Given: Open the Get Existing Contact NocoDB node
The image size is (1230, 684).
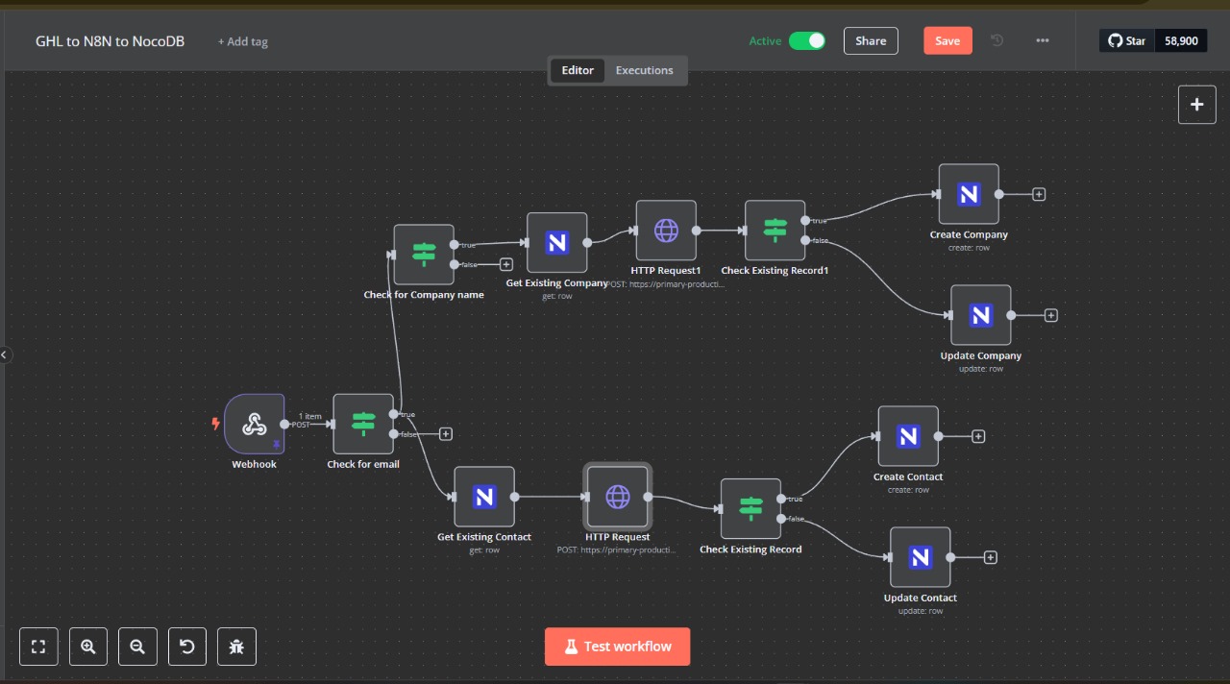Looking at the screenshot, I should (484, 497).
